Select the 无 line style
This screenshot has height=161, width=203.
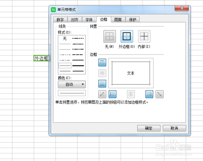click(65, 39)
